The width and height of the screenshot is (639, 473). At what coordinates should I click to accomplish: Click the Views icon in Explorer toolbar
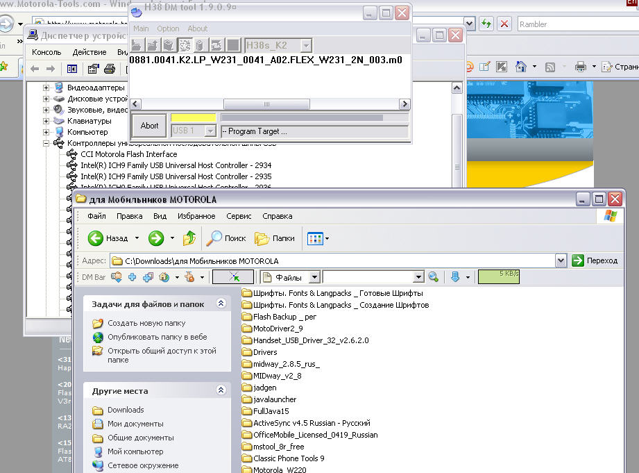pos(315,238)
